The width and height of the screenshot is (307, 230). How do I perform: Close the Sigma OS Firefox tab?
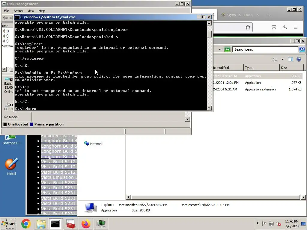258,15
